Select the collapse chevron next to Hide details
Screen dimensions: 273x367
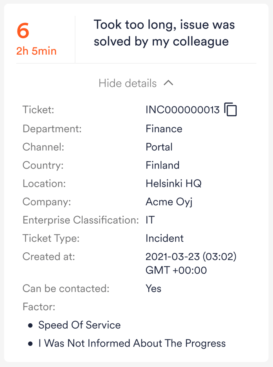click(x=169, y=83)
